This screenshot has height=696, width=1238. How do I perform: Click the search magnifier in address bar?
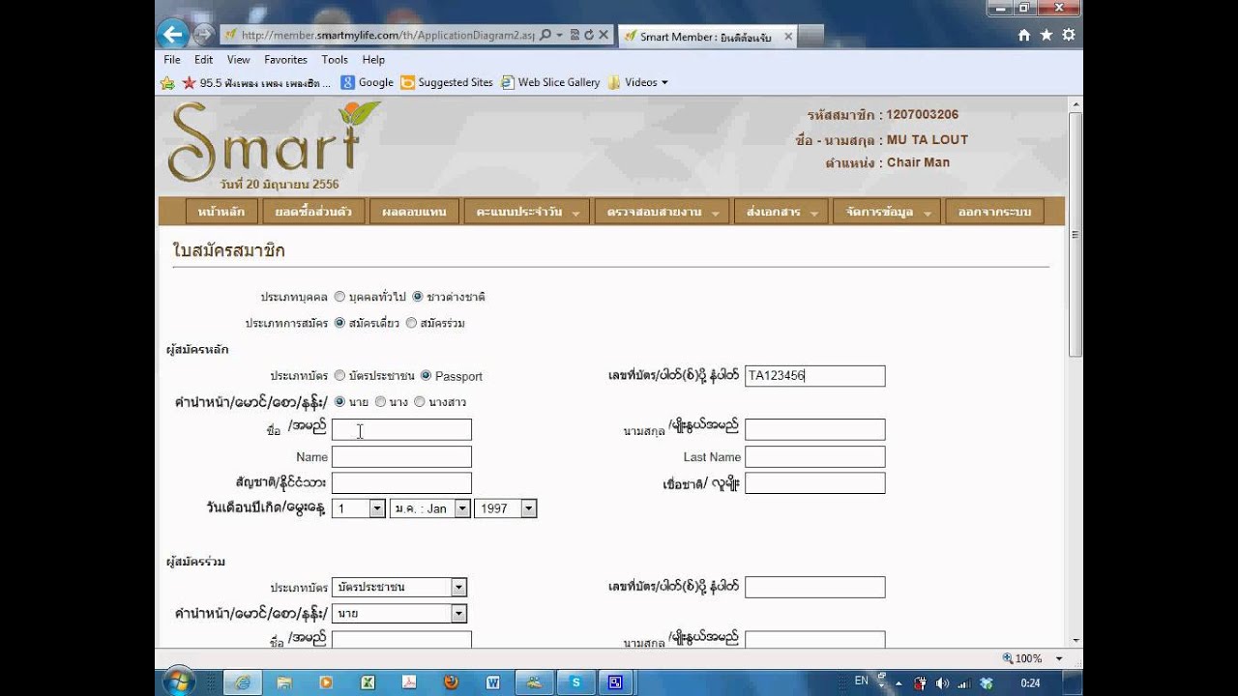pos(545,35)
